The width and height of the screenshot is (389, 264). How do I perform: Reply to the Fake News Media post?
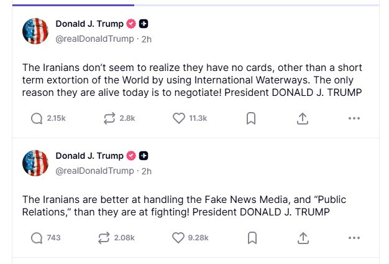coord(37,237)
